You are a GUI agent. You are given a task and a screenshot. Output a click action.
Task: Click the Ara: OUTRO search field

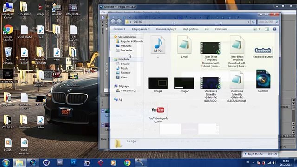pos(268,22)
